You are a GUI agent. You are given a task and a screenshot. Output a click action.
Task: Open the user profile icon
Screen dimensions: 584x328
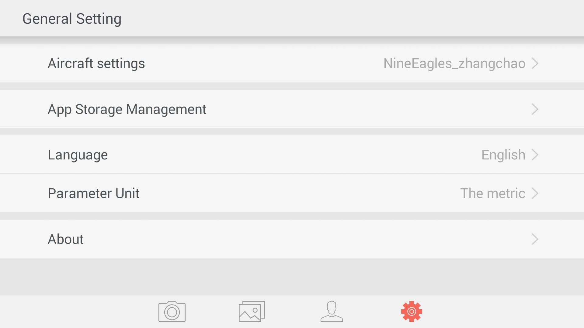332,312
